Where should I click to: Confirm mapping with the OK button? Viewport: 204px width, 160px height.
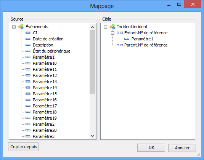(x=151, y=148)
